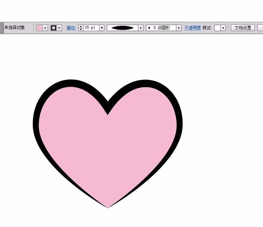
Task: Expand the stroke weight dropdown
Action: click(x=102, y=28)
